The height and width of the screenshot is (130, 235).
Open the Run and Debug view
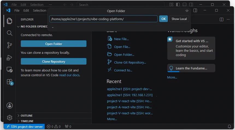(x=9, y=58)
